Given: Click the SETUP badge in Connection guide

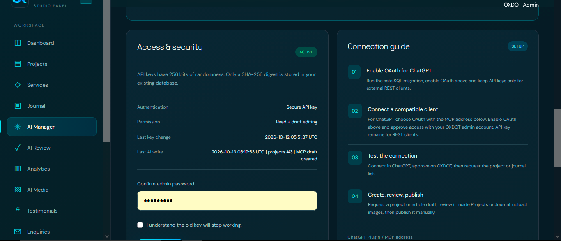Looking at the screenshot, I should point(517,46).
